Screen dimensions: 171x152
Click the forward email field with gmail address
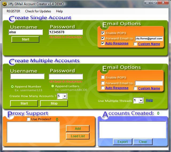coord(149,39)
